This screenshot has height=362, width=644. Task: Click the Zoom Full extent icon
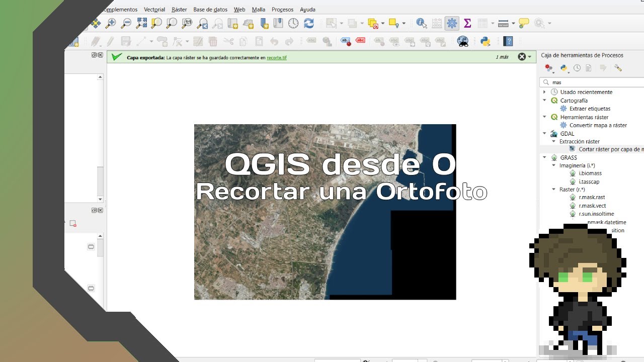click(141, 23)
